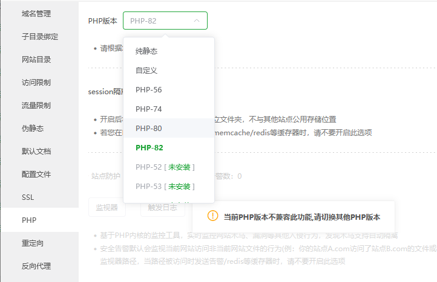Image resolution: width=437 pixels, height=282 pixels.
Task: Click the 监视器 button
Action: point(107,207)
